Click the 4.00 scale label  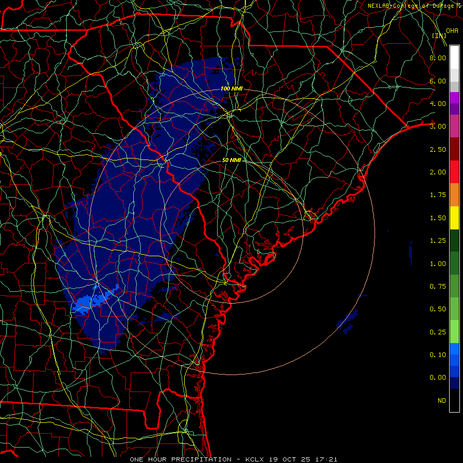[438, 103]
